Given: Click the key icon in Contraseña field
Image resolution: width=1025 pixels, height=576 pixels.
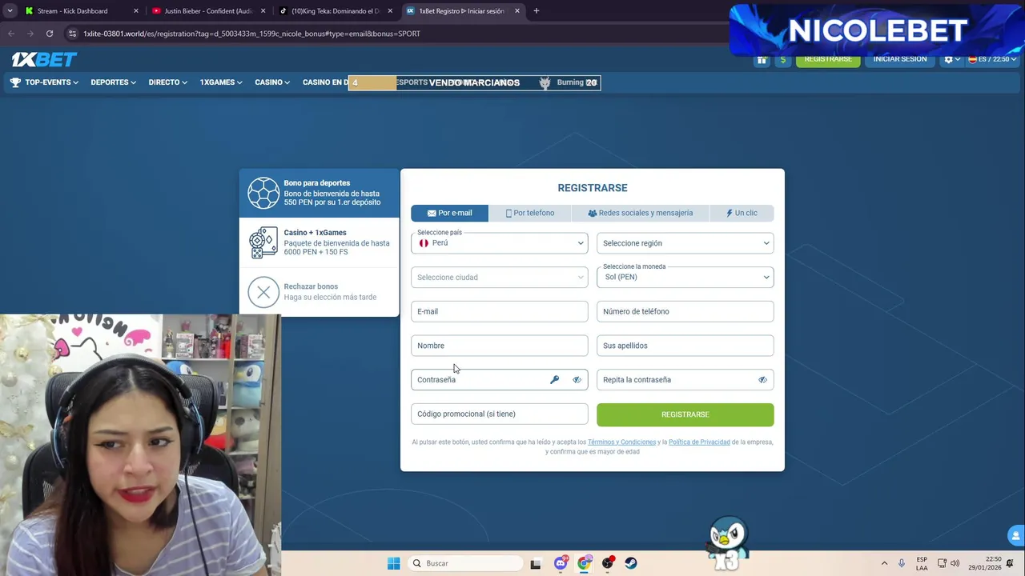Looking at the screenshot, I should [x=554, y=380].
